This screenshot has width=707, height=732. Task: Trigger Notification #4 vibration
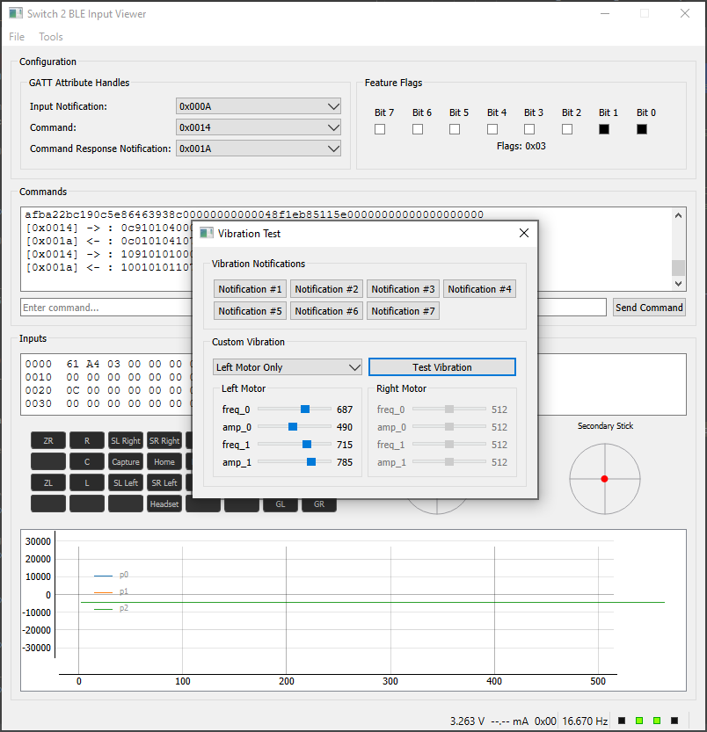coord(479,289)
